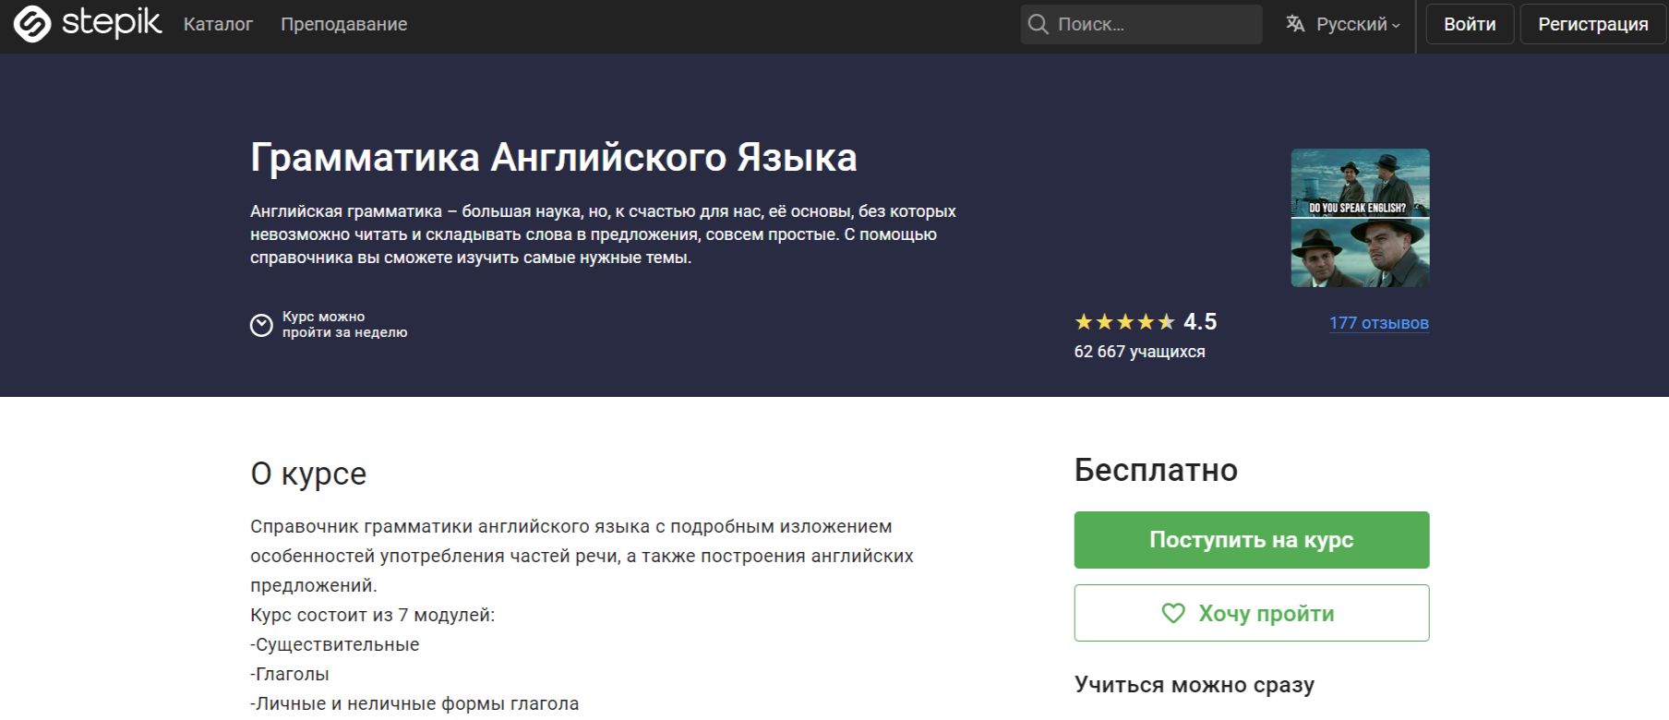Click the course cover thumbnail image
1669x720 pixels.
click(x=1360, y=218)
